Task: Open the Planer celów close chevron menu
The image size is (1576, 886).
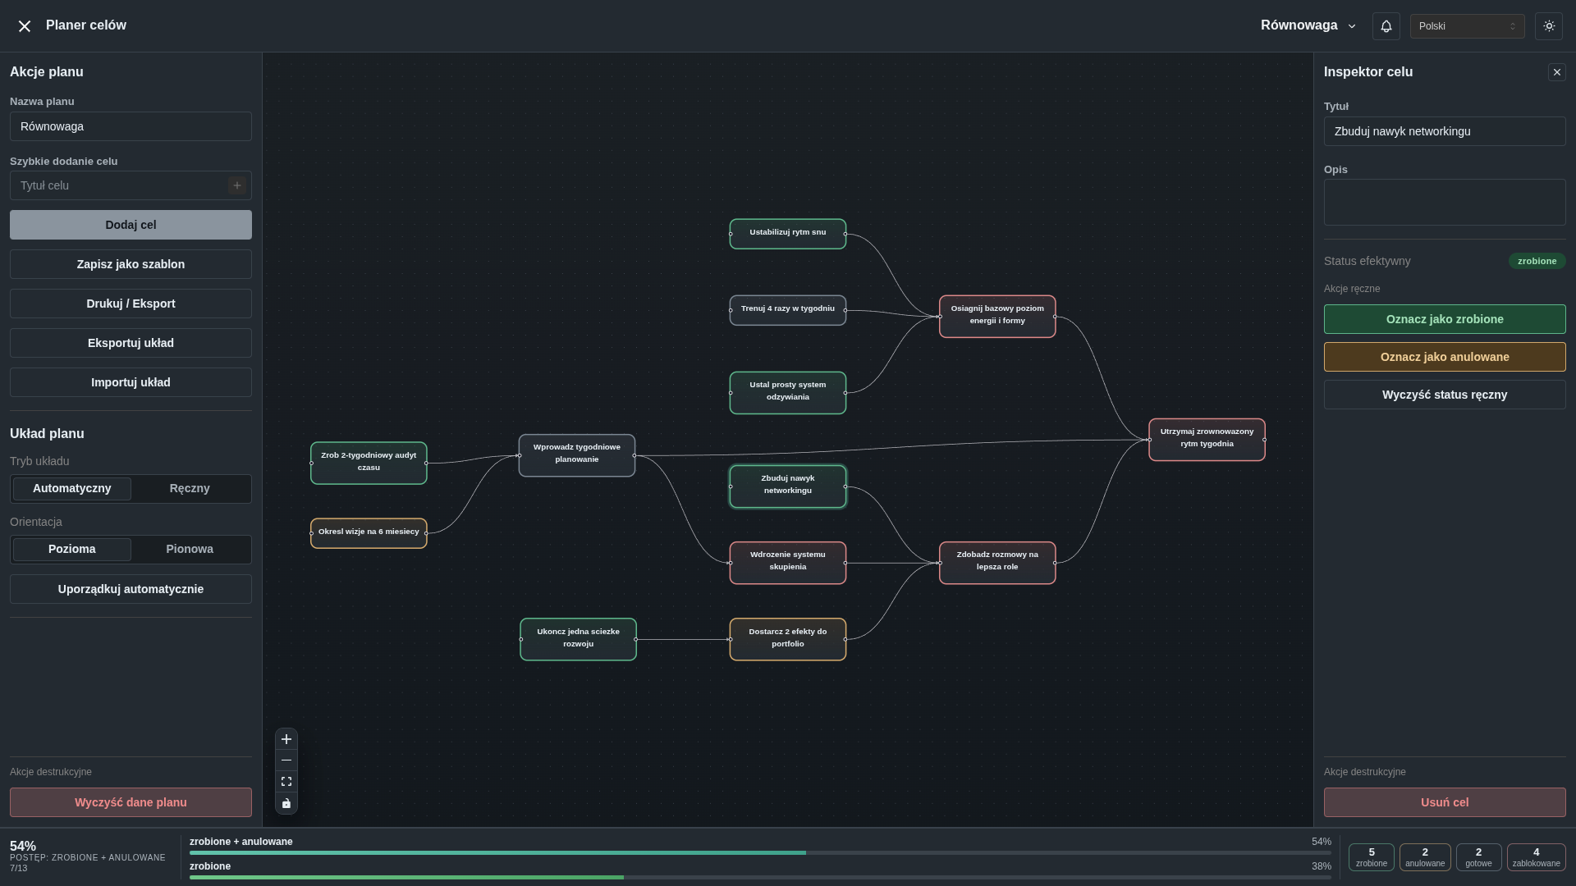Action: click(x=25, y=25)
